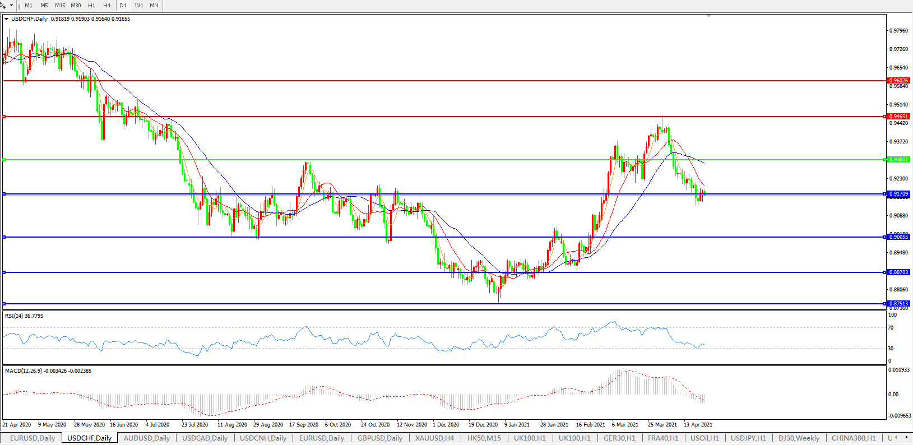Toggle the H1 timeframe button

click(x=91, y=6)
